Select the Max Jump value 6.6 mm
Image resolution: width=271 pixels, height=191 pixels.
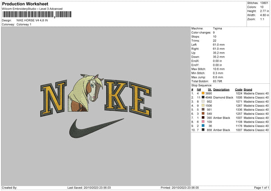tap(218, 77)
